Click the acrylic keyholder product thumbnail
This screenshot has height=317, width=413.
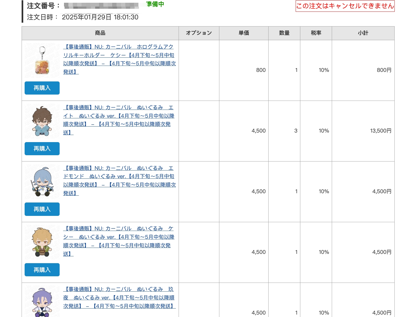tap(42, 61)
